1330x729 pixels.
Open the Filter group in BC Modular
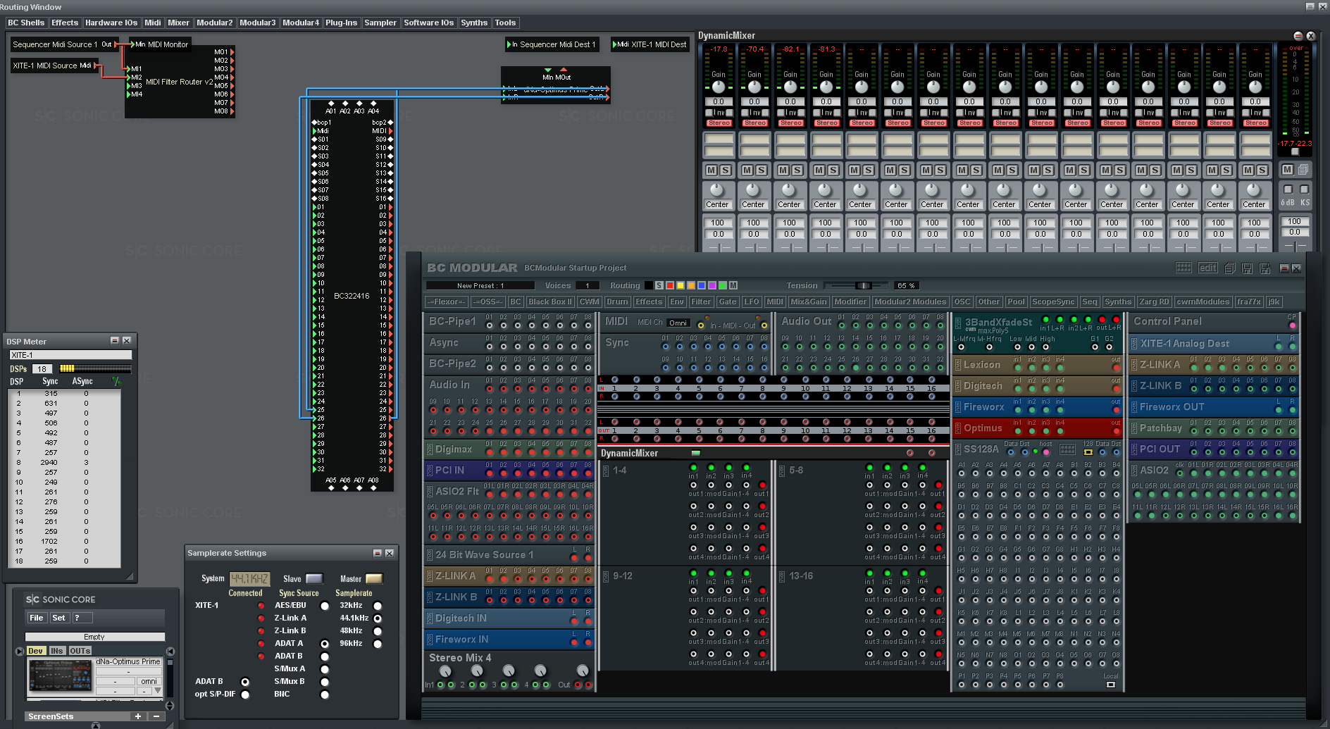pyautogui.click(x=701, y=301)
